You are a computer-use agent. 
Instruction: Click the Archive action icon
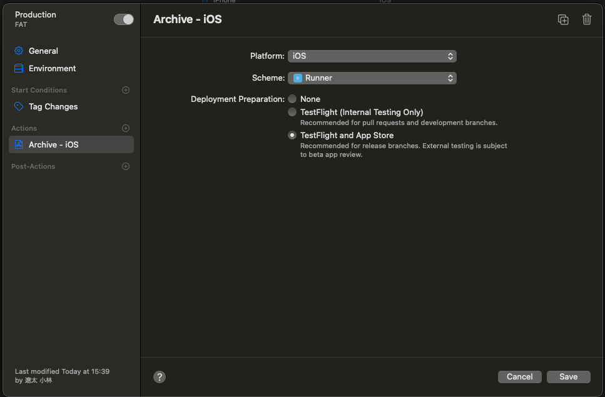[x=19, y=144]
